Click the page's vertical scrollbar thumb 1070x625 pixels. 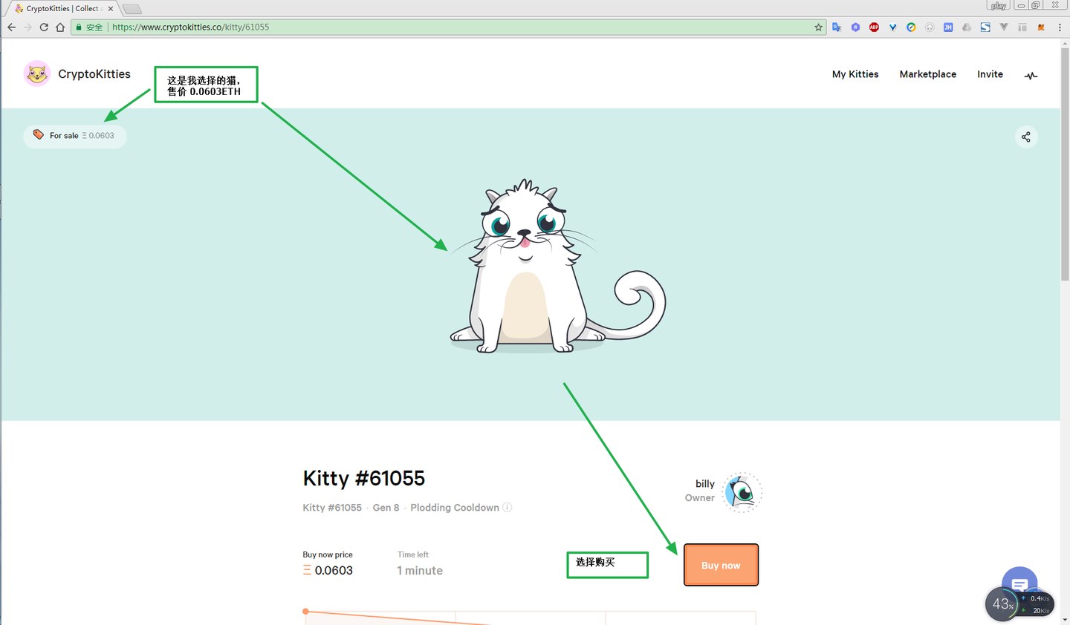[1065, 163]
